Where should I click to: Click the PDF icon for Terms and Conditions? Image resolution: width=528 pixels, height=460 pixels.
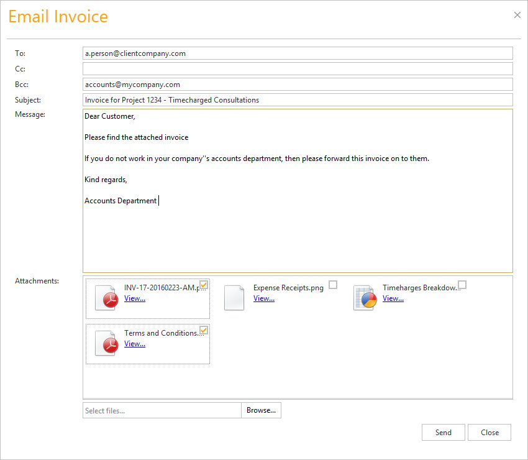[x=106, y=343]
